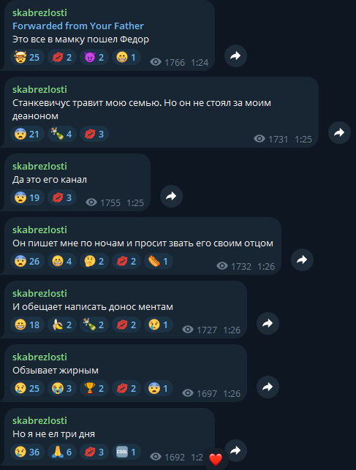Forward the 'Он пишет мне по ночам' message
The image size is (356, 470).
(302, 260)
